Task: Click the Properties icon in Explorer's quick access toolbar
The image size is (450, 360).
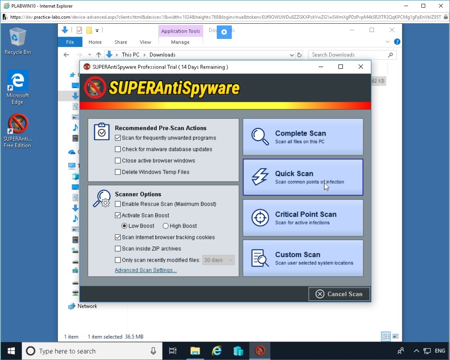Action: click(x=79, y=30)
